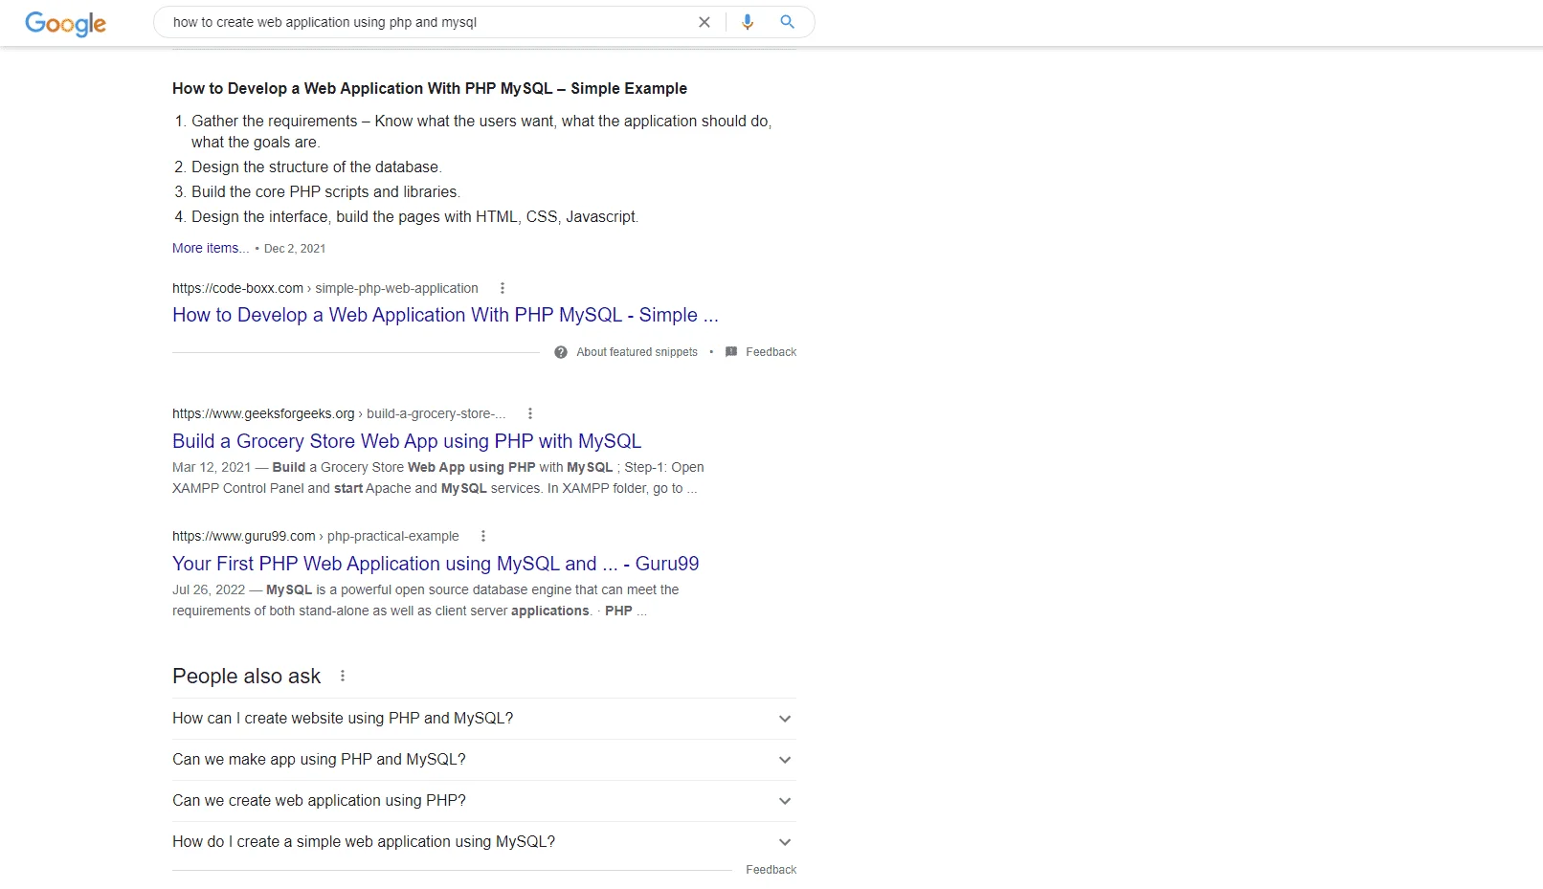This screenshot has width=1543, height=889.
Task: Expand 'How do I create a simple web application using MySQL?'
Action: tap(484, 842)
